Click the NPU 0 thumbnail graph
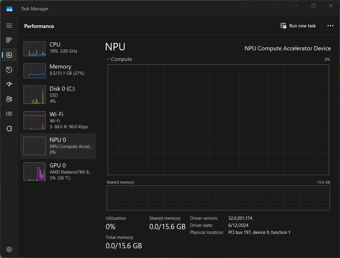The height and width of the screenshot is (258, 340). coord(34,146)
